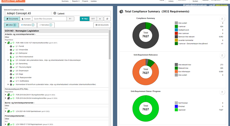Click the haakon@adeptconcept.com user link
The width and height of the screenshot is (230, 126).
[x=196, y=5]
